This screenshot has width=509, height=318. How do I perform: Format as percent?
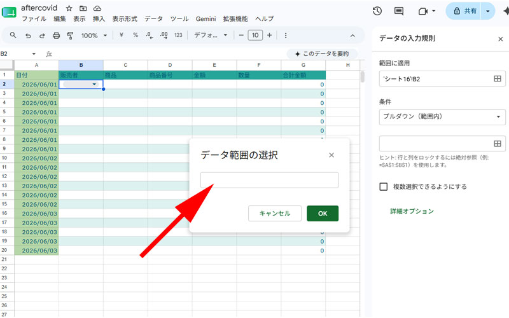[x=136, y=35]
